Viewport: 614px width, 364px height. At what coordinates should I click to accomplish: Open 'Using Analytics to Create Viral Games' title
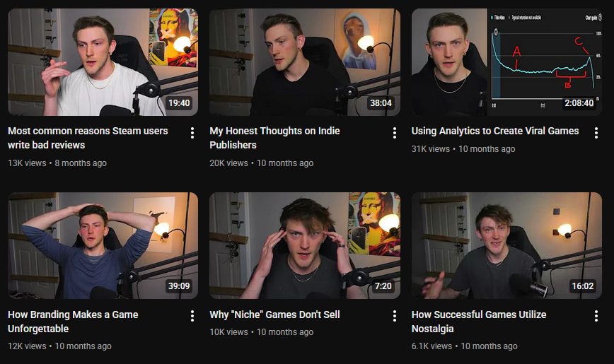coord(495,131)
